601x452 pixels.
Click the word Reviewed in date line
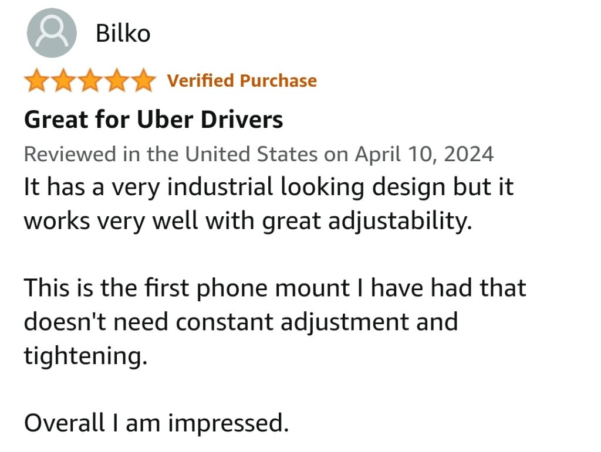point(70,154)
